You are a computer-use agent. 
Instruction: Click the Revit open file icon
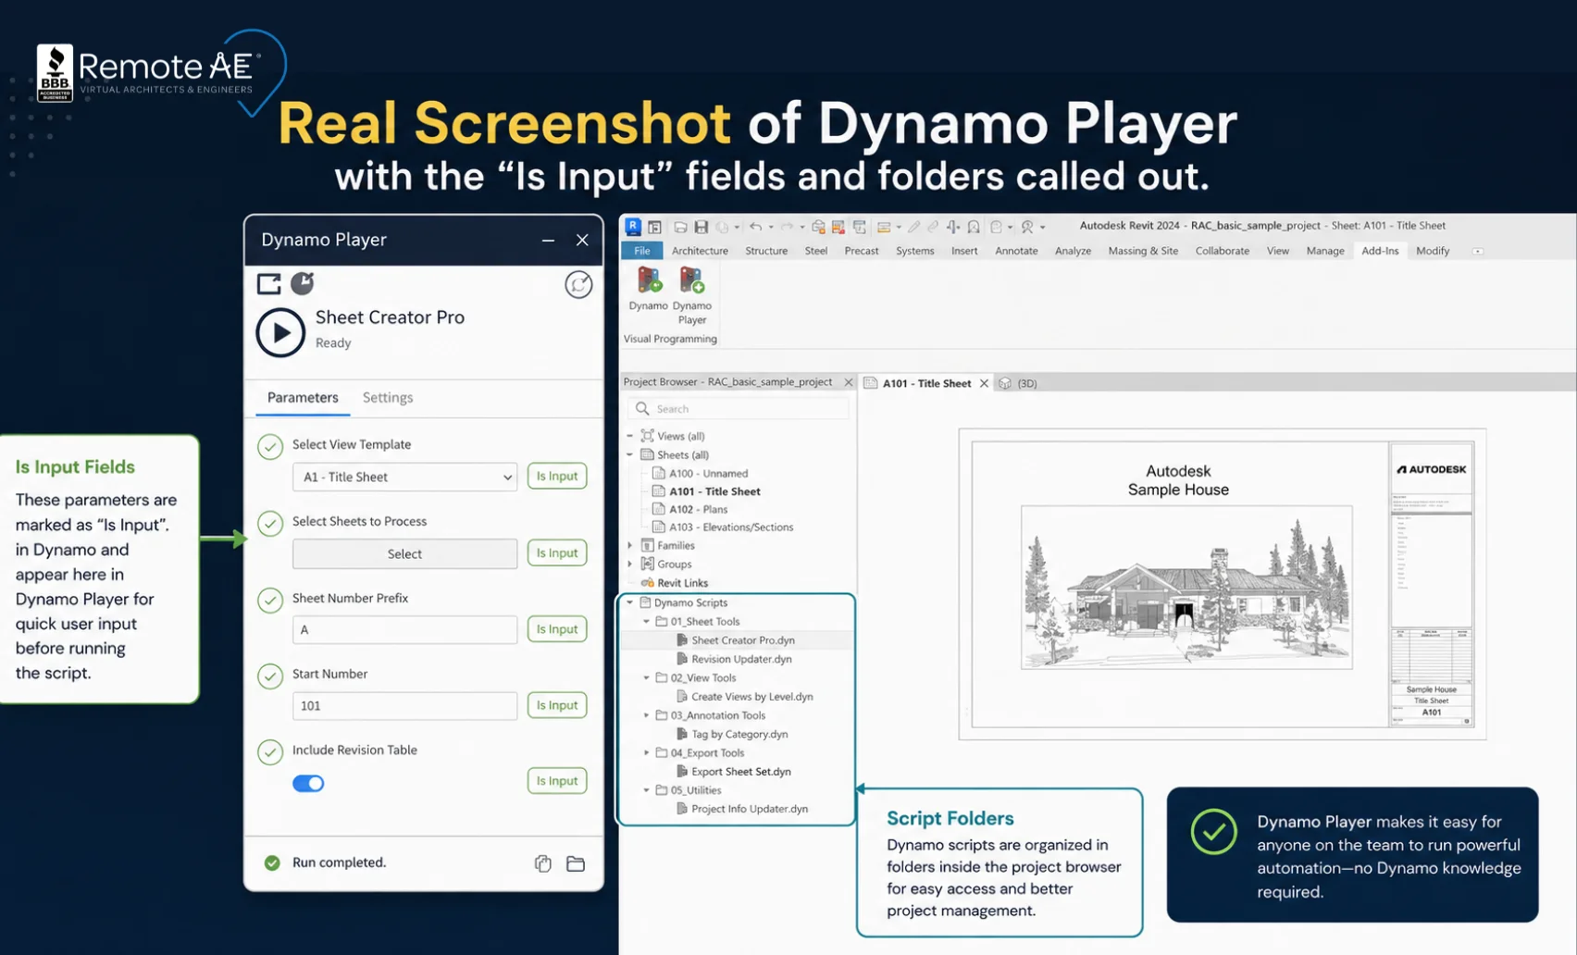(x=680, y=227)
